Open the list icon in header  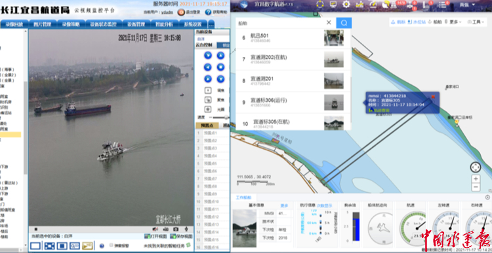(x=442, y=5)
